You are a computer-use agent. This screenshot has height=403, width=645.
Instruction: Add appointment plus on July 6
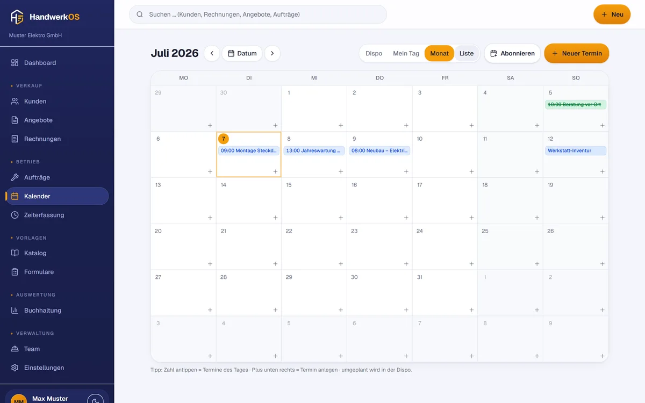point(210,171)
